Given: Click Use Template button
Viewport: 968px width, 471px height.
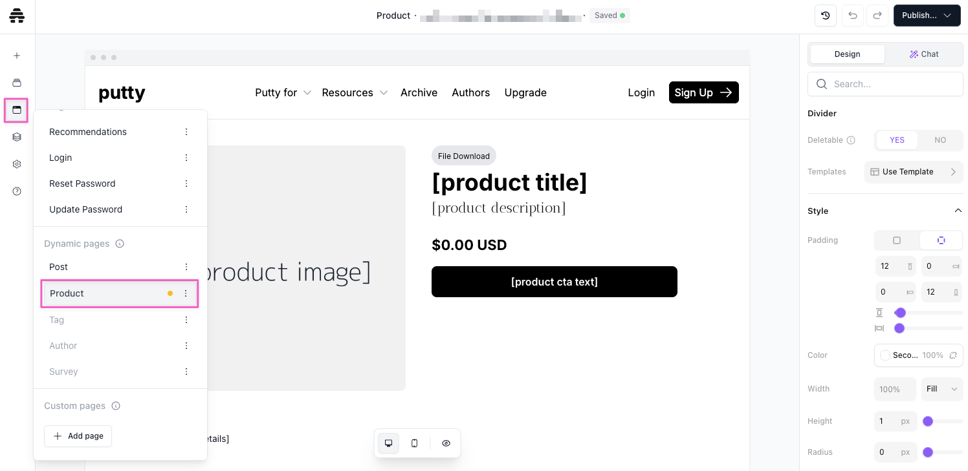Looking at the screenshot, I should pos(913,172).
